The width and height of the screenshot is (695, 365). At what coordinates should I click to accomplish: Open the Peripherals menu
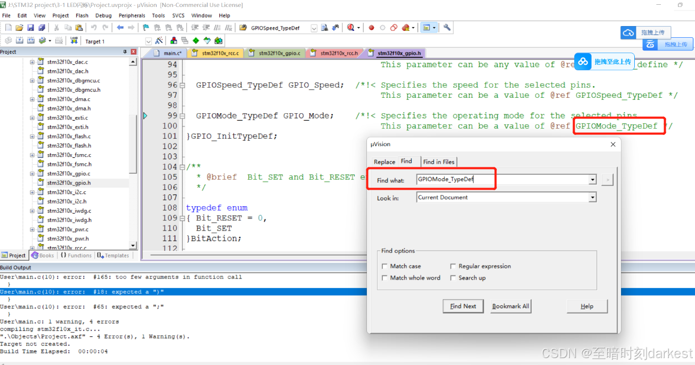132,15
